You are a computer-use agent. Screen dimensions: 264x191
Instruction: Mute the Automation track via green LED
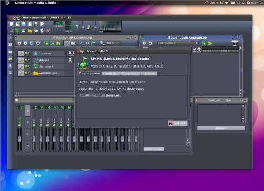click(x=26, y=73)
